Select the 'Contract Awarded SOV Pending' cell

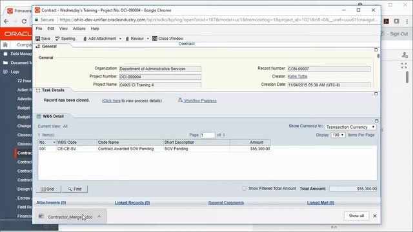130,149
